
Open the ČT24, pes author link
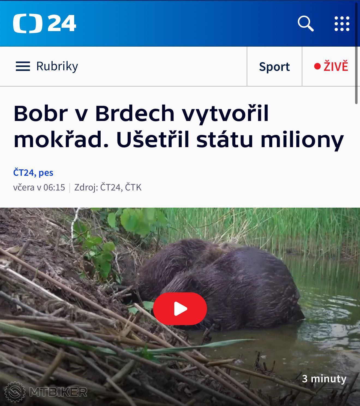coord(33,172)
